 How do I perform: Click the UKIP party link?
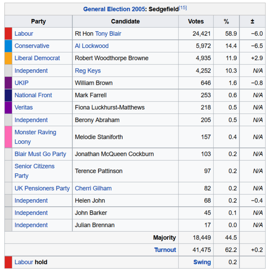tap(21, 83)
